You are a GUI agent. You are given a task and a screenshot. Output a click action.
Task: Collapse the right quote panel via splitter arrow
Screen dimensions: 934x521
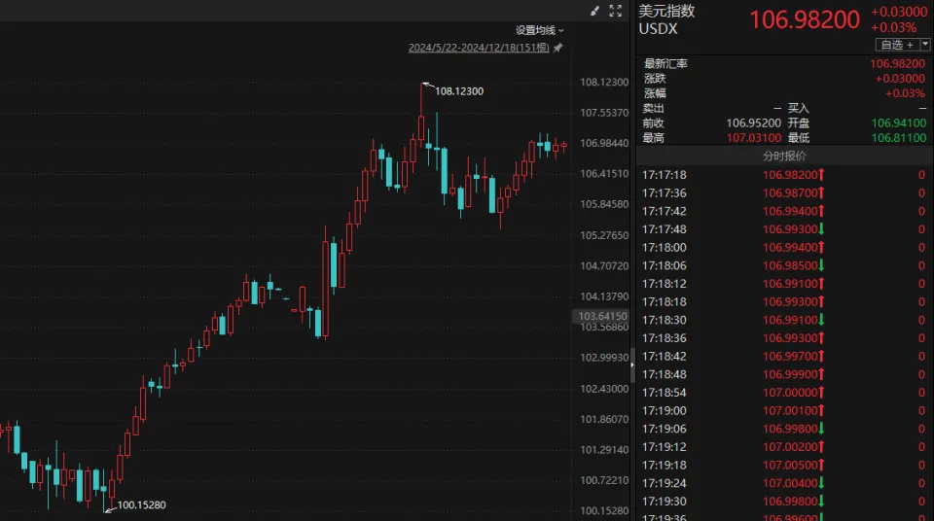pos(632,365)
